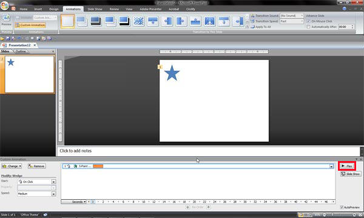Toggle the AutoPreview checkbox
Image resolution: width=364 pixels, height=218 pixels.
342,207
